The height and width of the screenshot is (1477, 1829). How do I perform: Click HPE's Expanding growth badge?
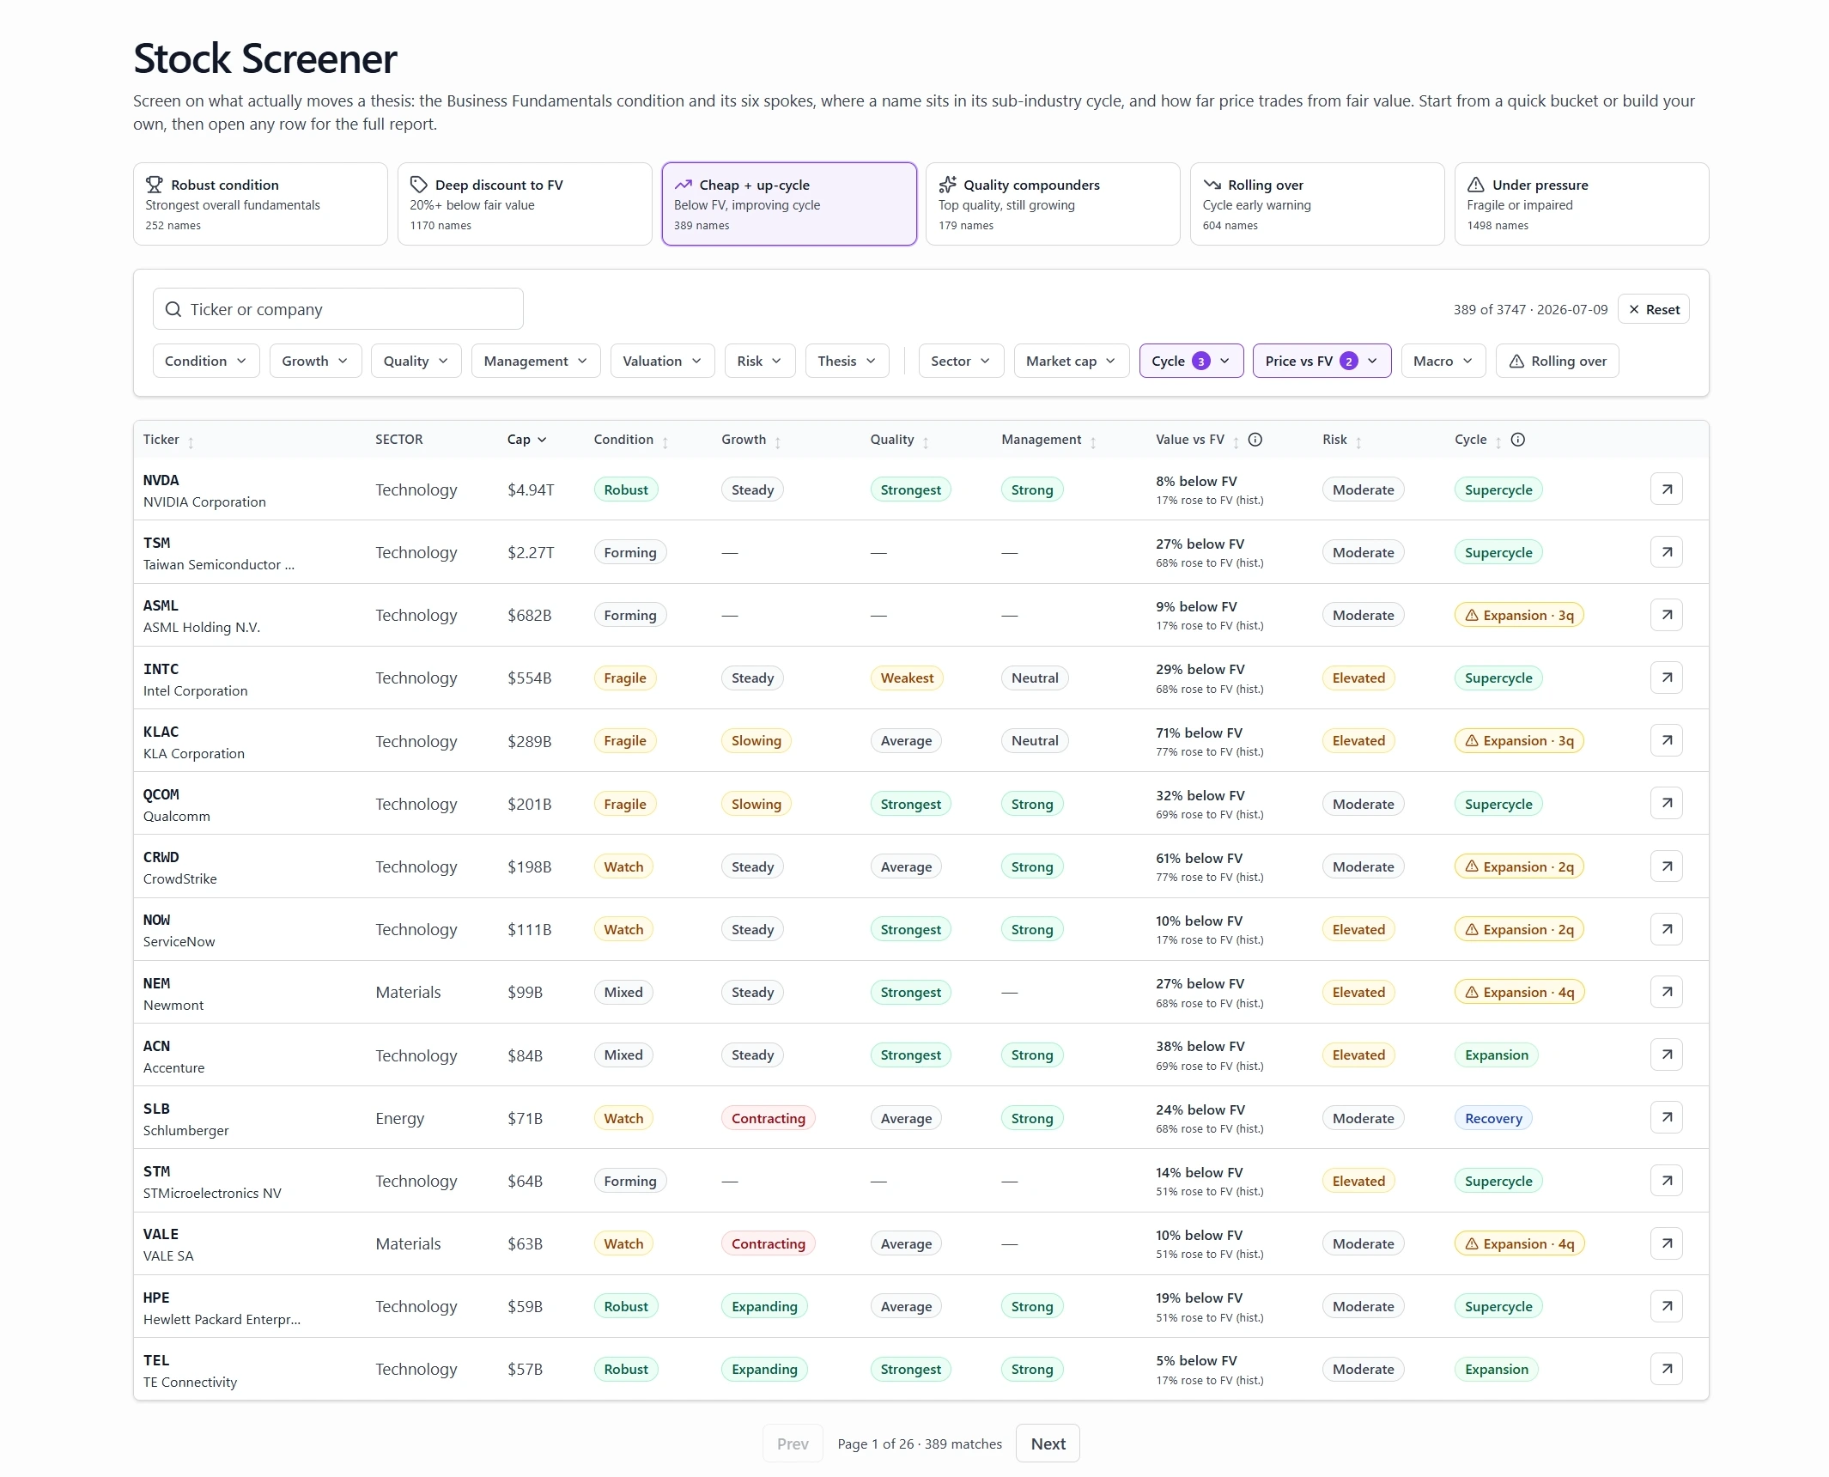[x=764, y=1306]
